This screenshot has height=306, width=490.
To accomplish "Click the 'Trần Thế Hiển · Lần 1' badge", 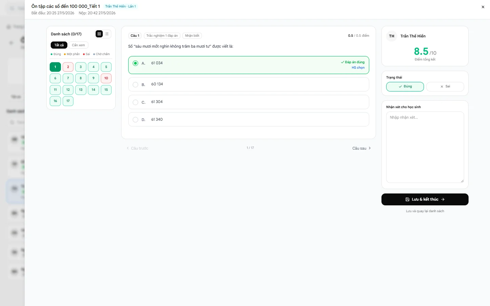I will [120, 6].
